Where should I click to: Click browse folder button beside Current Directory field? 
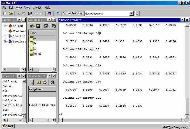point(137,13)
